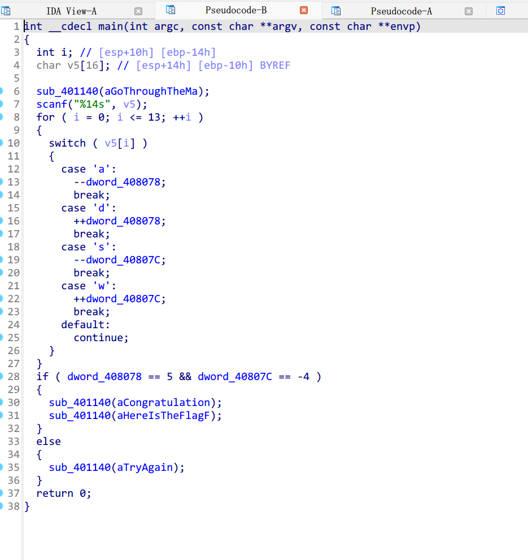Click the [esp+10h] comment on line 3
This screenshot has width=528, height=560.
tap(126, 52)
